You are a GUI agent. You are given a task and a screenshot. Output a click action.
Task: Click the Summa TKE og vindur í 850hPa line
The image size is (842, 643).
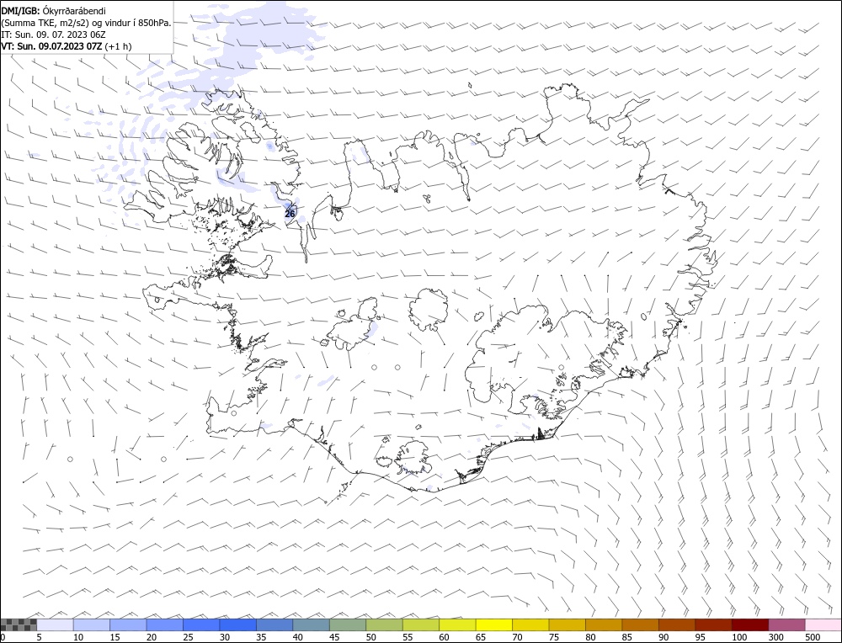[87, 23]
